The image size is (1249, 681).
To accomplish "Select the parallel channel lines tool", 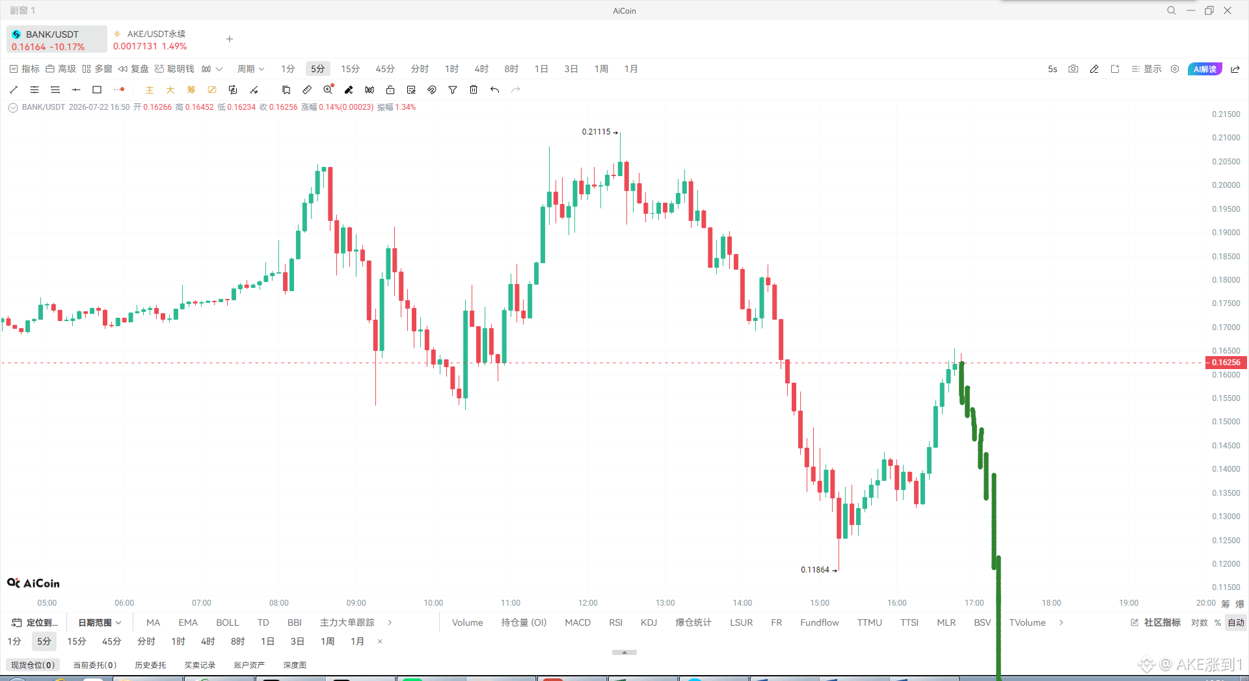I will pyautogui.click(x=34, y=90).
